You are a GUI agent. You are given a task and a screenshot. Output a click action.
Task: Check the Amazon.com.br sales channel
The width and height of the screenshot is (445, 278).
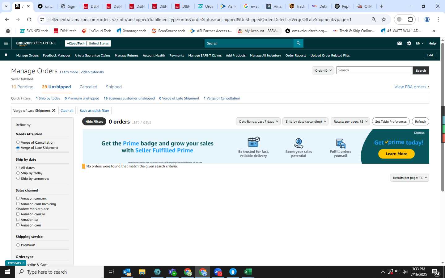click(x=18, y=214)
